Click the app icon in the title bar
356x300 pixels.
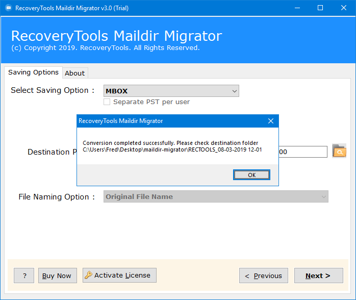8,8
